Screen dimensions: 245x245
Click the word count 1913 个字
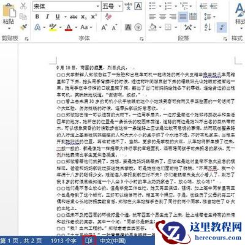(x=64, y=241)
